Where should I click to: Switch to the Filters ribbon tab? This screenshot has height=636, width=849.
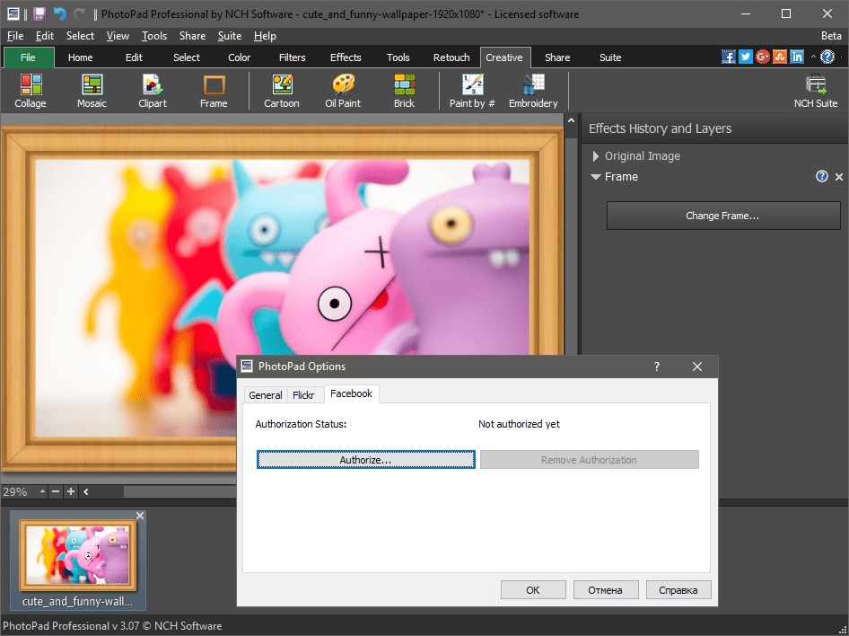click(x=293, y=57)
